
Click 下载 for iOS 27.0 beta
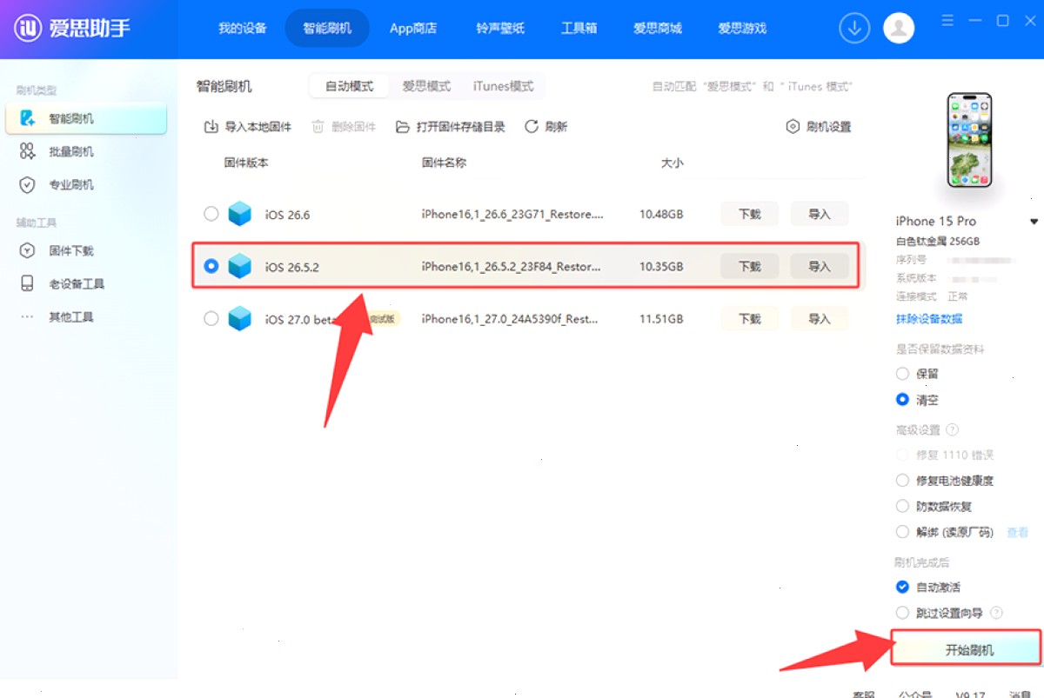coord(750,319)
